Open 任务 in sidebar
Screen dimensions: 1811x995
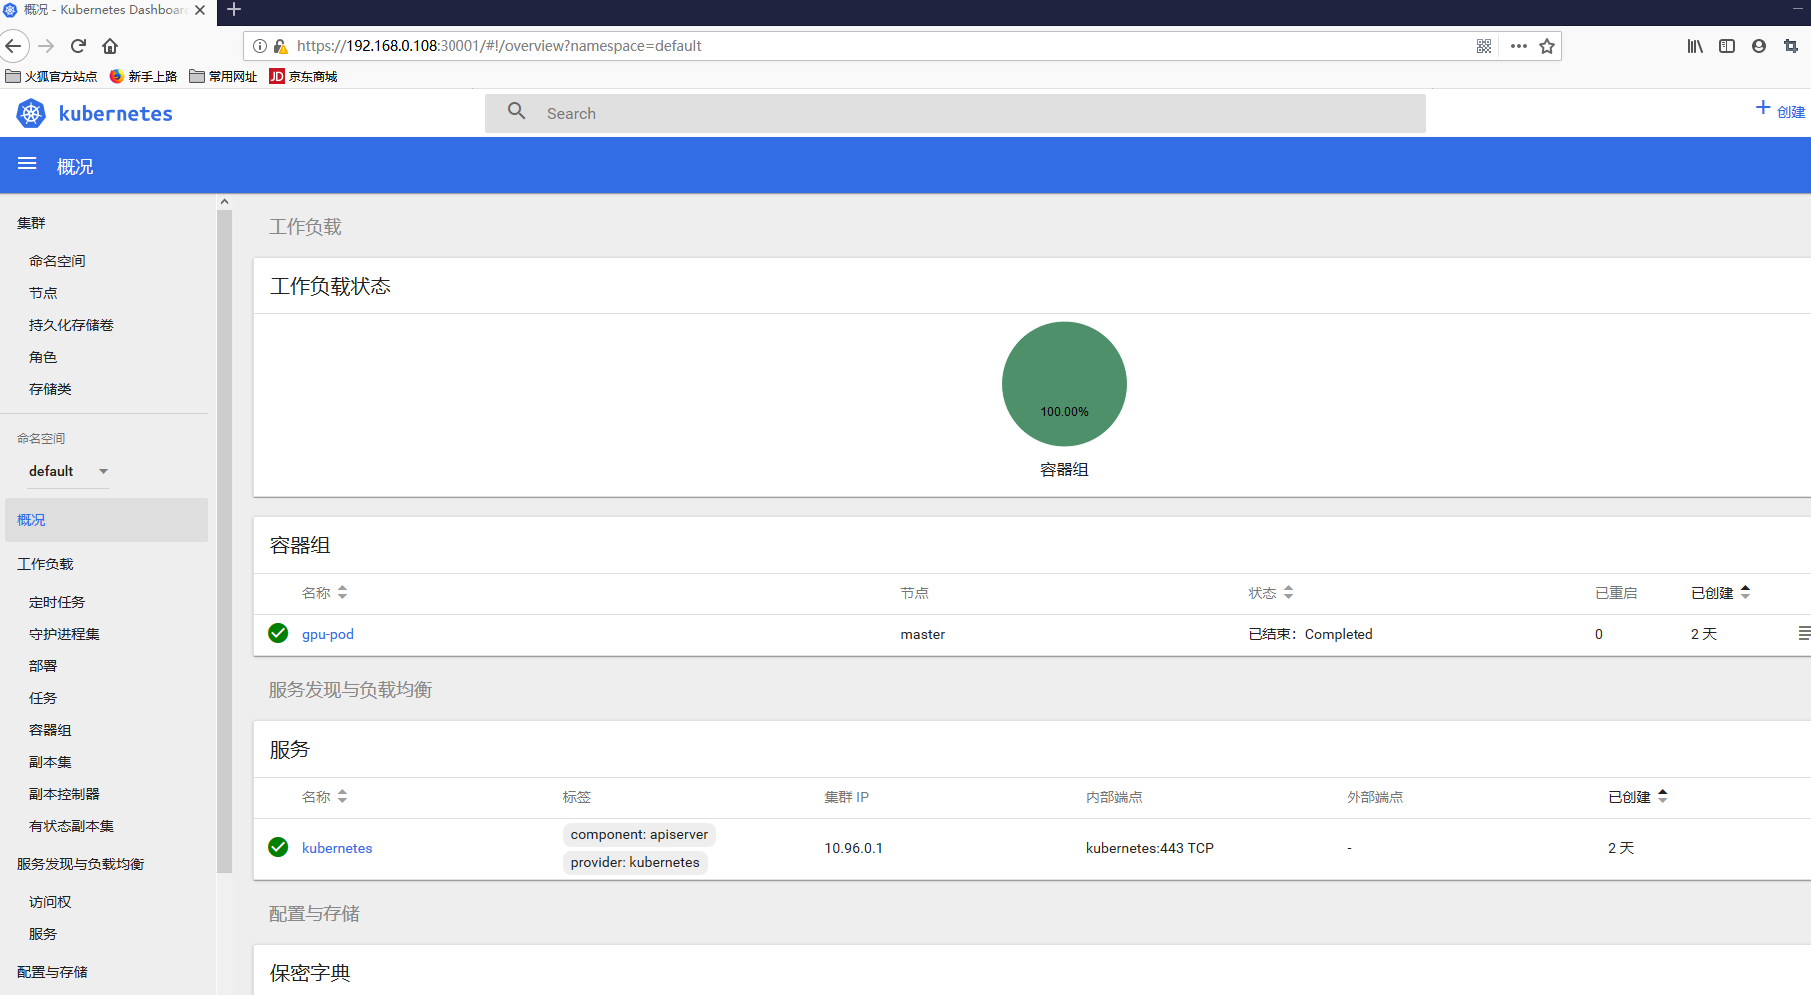tap(43, 698)
